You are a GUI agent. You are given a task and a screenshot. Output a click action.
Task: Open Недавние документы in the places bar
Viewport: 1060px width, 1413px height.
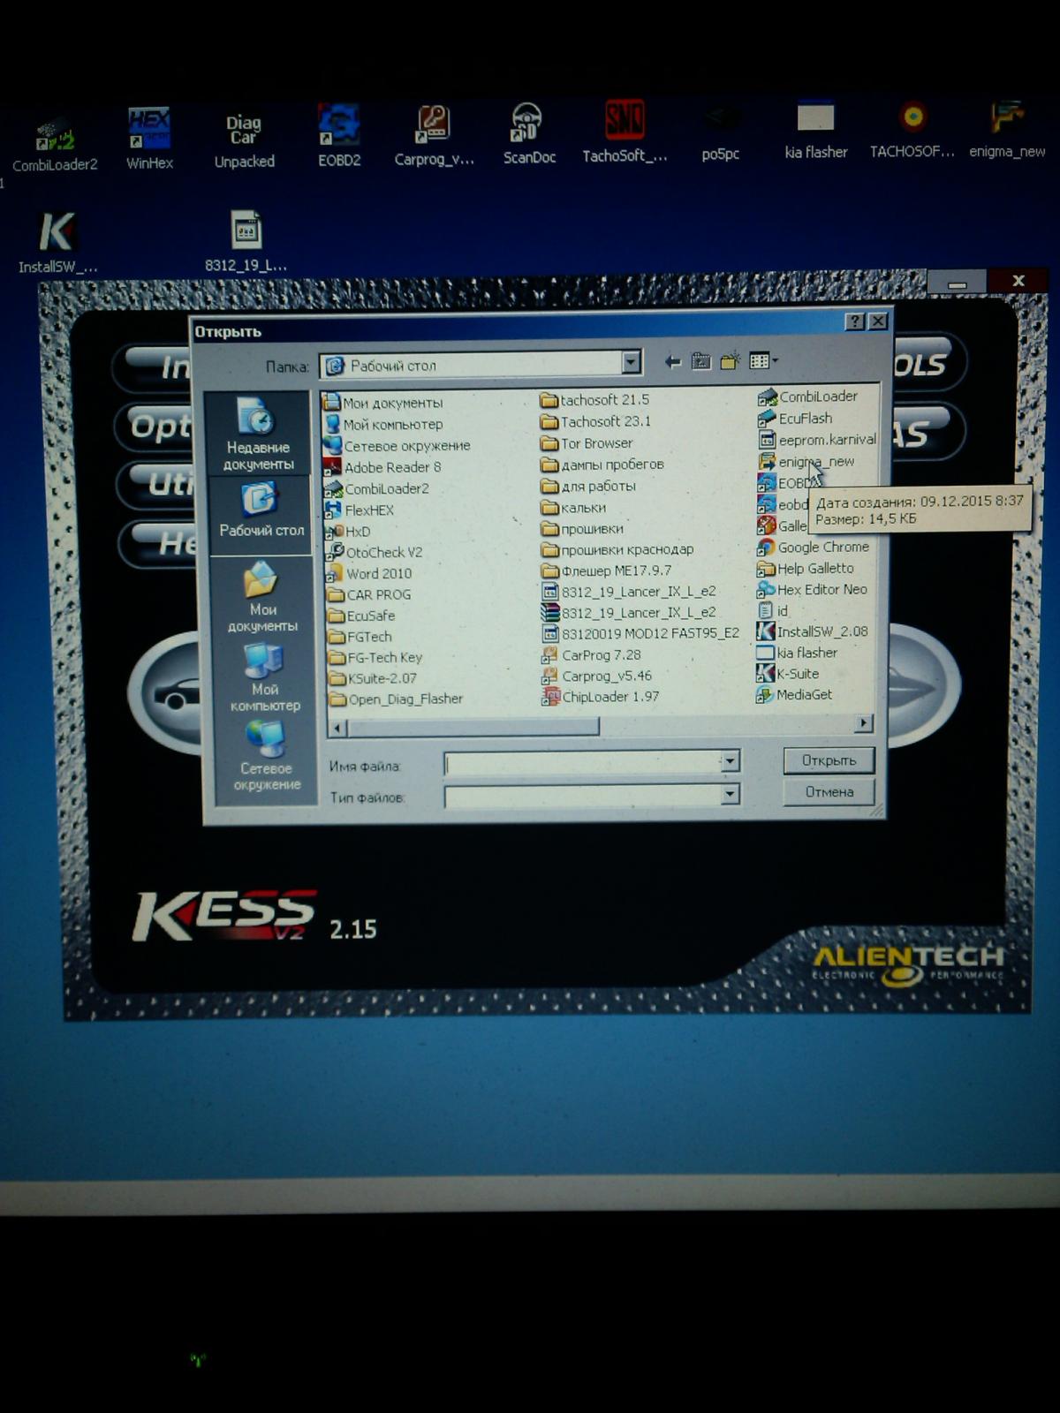pos(258,434)
